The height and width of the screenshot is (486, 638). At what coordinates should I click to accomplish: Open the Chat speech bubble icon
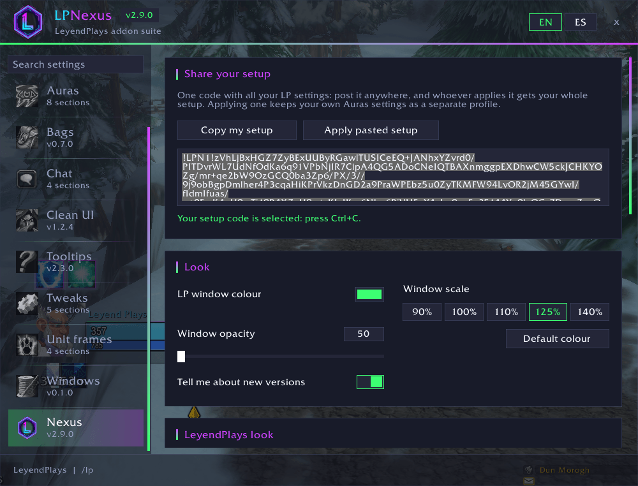(x=27, y=179)
